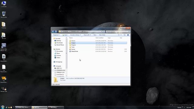Open STORAGE A (G:) in the navigation pane
The height and width of the screenshot is (109, 194).
click(61, 70)
